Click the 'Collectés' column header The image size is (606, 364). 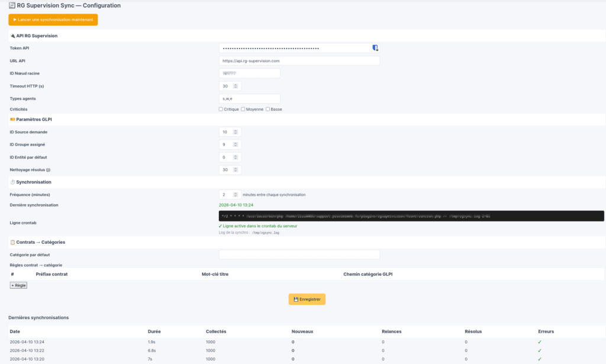216,331
